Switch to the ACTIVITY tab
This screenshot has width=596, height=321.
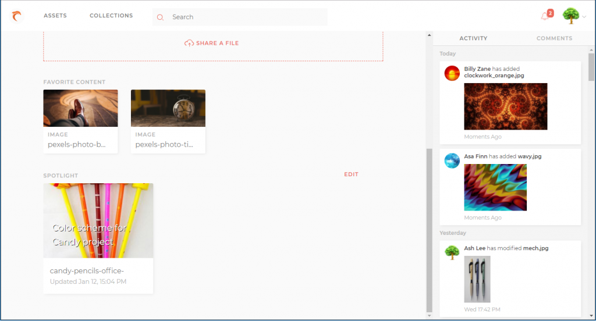tap(473, 38)
